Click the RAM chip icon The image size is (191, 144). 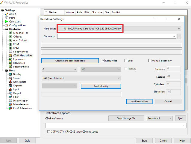coord(10,48)
